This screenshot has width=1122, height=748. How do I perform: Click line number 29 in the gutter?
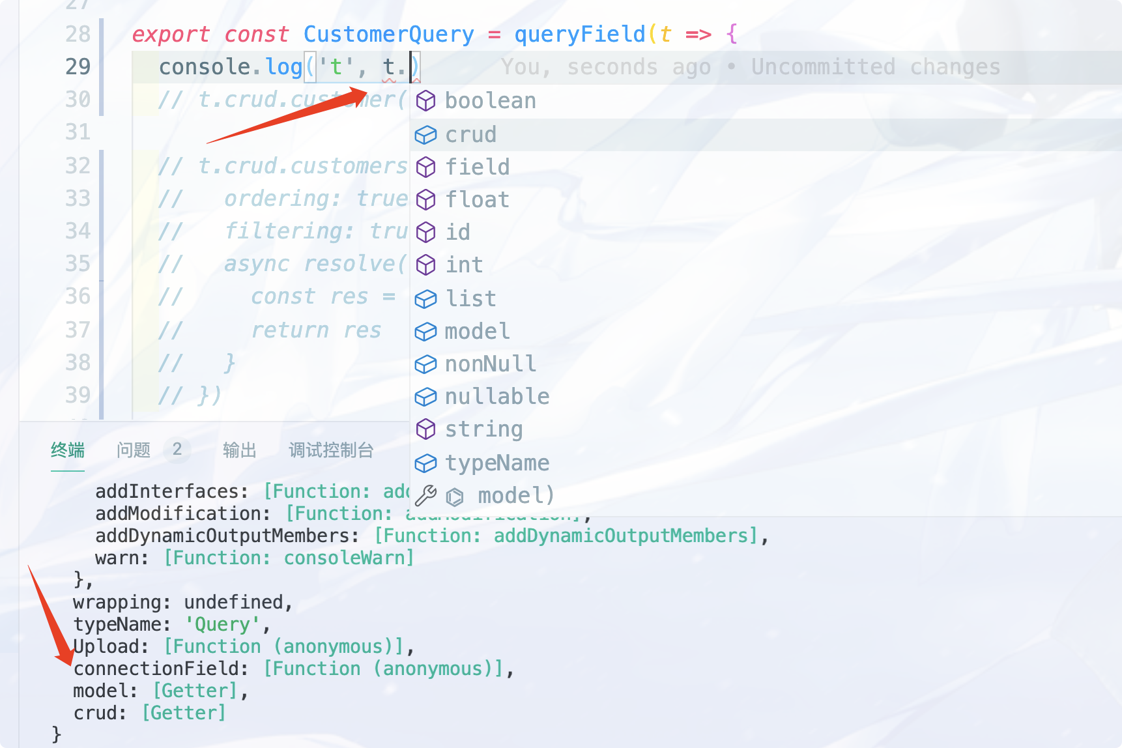coord(78,66)
